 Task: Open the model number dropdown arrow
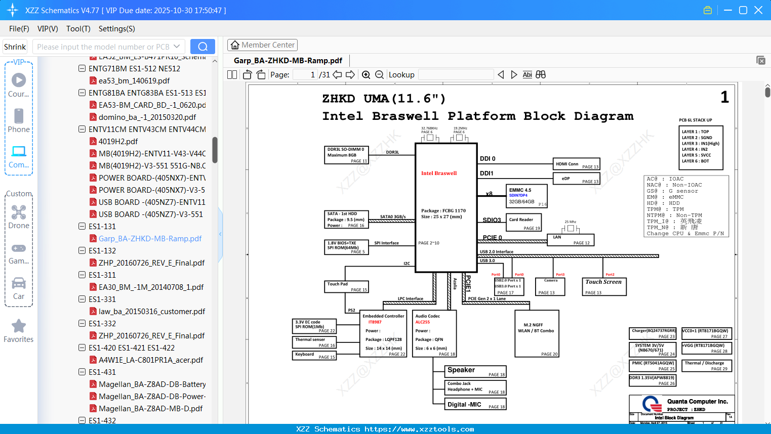click(177, 47)
